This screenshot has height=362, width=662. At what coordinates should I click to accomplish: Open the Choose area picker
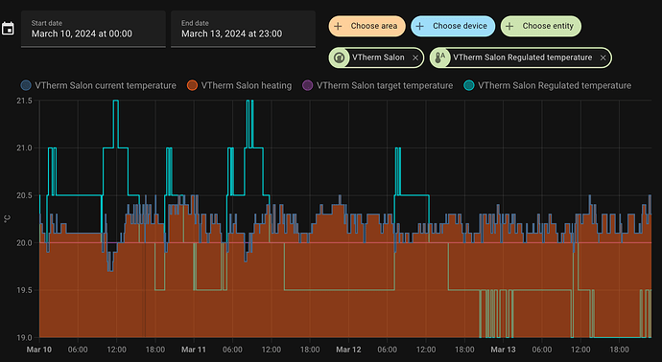pyautogui.click(x=366, y=26)
